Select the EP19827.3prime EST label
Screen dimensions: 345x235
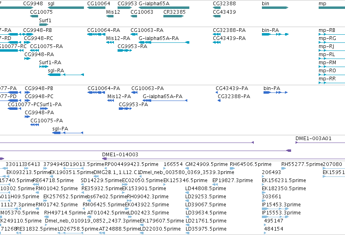click(x=233, y=180)
